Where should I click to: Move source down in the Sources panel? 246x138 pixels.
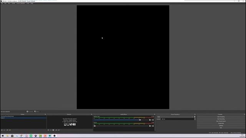click(59, 130)
